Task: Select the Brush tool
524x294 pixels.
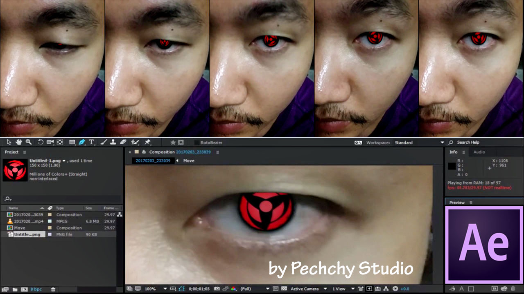Action: 104,142
